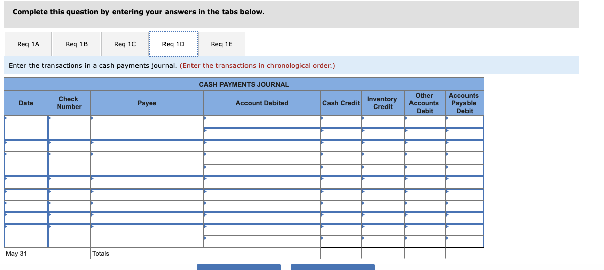This screenshot has width=604, height=270.
Task: Switch to the Req 1B tab
Action: pyautogui.click(x=77, y=44)
